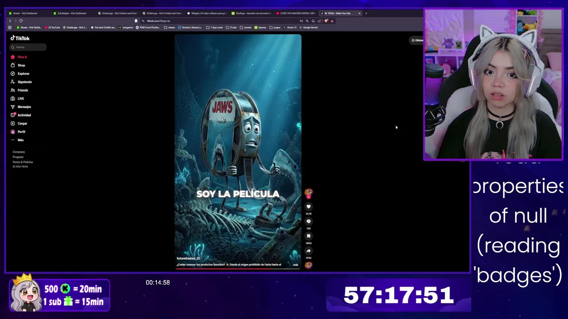Open YouTube bookmark

click(x=52, y=27)
